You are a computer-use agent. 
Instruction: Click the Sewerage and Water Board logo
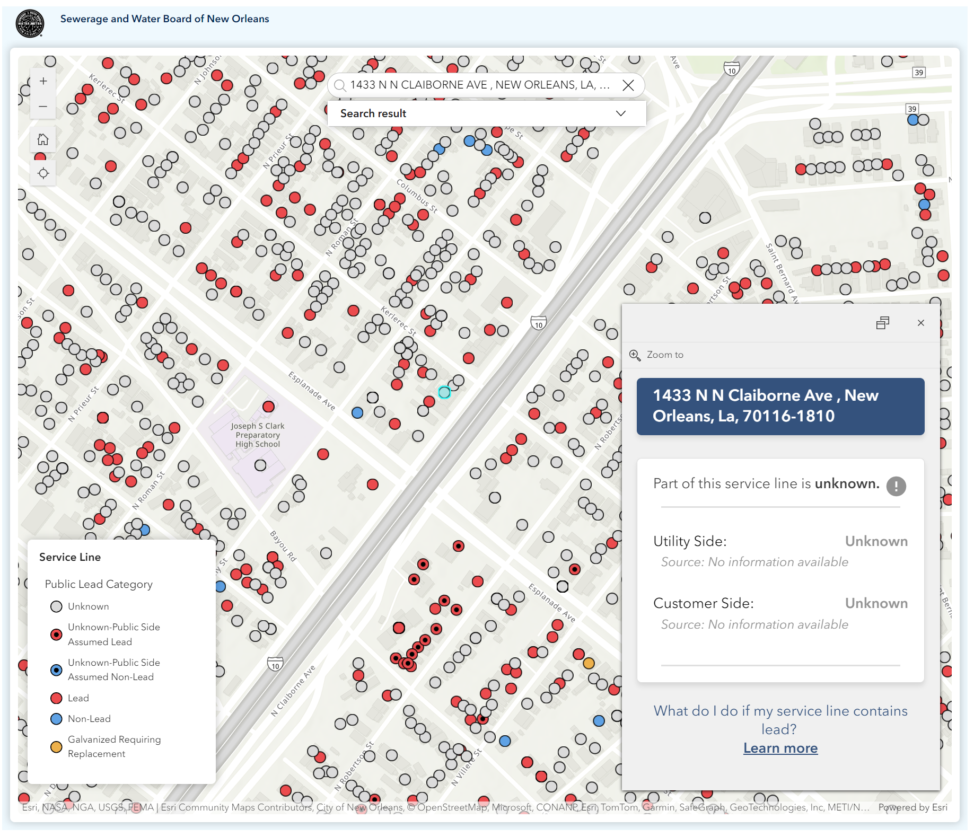coord(30,22)
